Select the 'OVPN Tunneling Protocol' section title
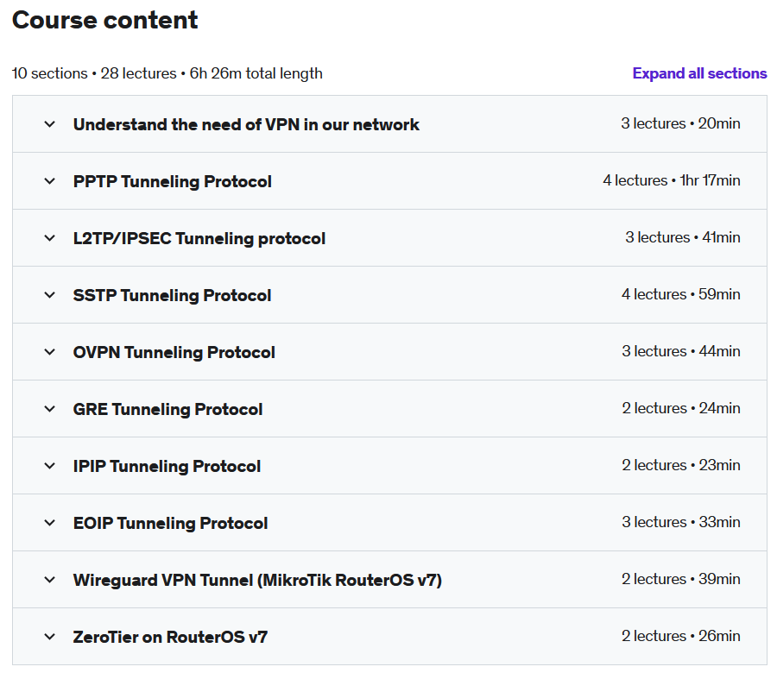 click(174, 352)
